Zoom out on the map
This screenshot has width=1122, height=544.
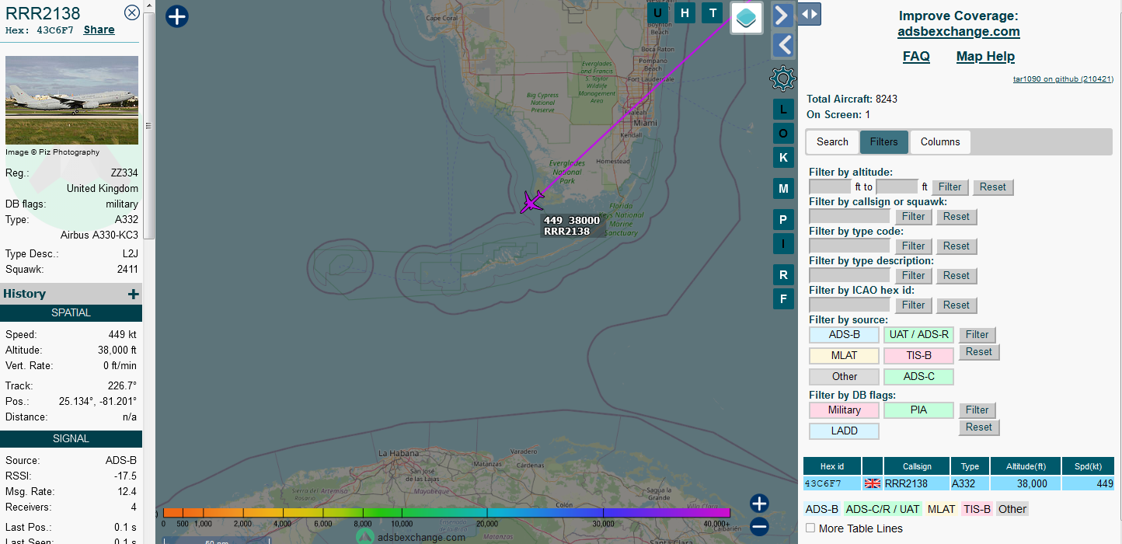[759, 527]
